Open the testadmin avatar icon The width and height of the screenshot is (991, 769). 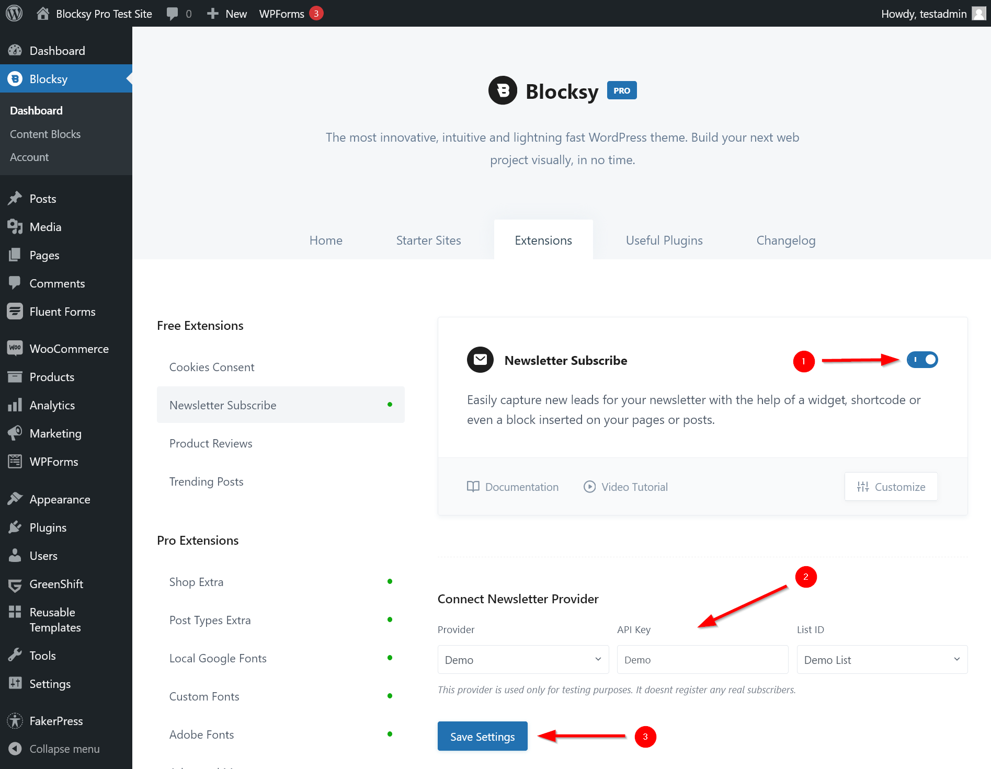point(978,13)
